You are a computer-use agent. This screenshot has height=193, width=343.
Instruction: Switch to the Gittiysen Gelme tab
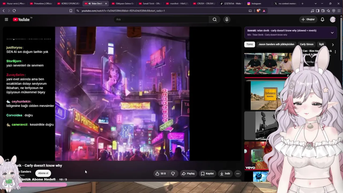(x=123, y=3)
